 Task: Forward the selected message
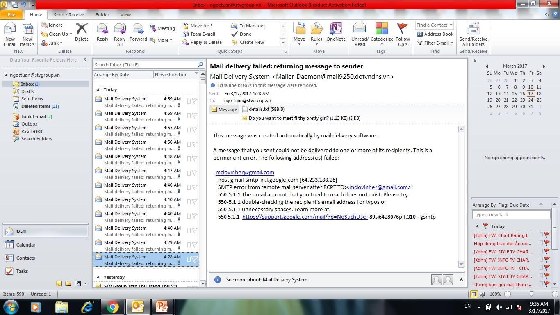pos(138,32)
